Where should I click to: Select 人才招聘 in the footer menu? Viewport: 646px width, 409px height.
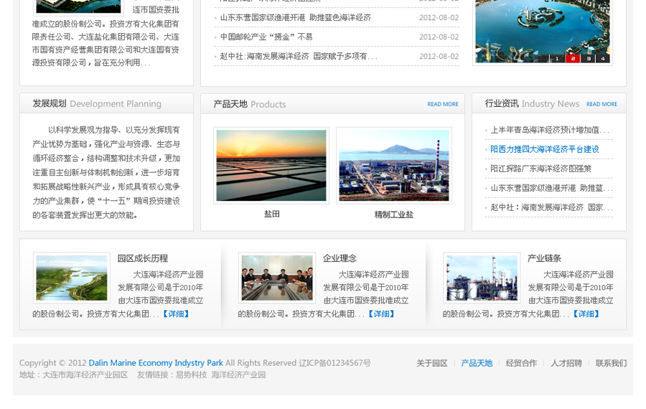tap(566, 363)
